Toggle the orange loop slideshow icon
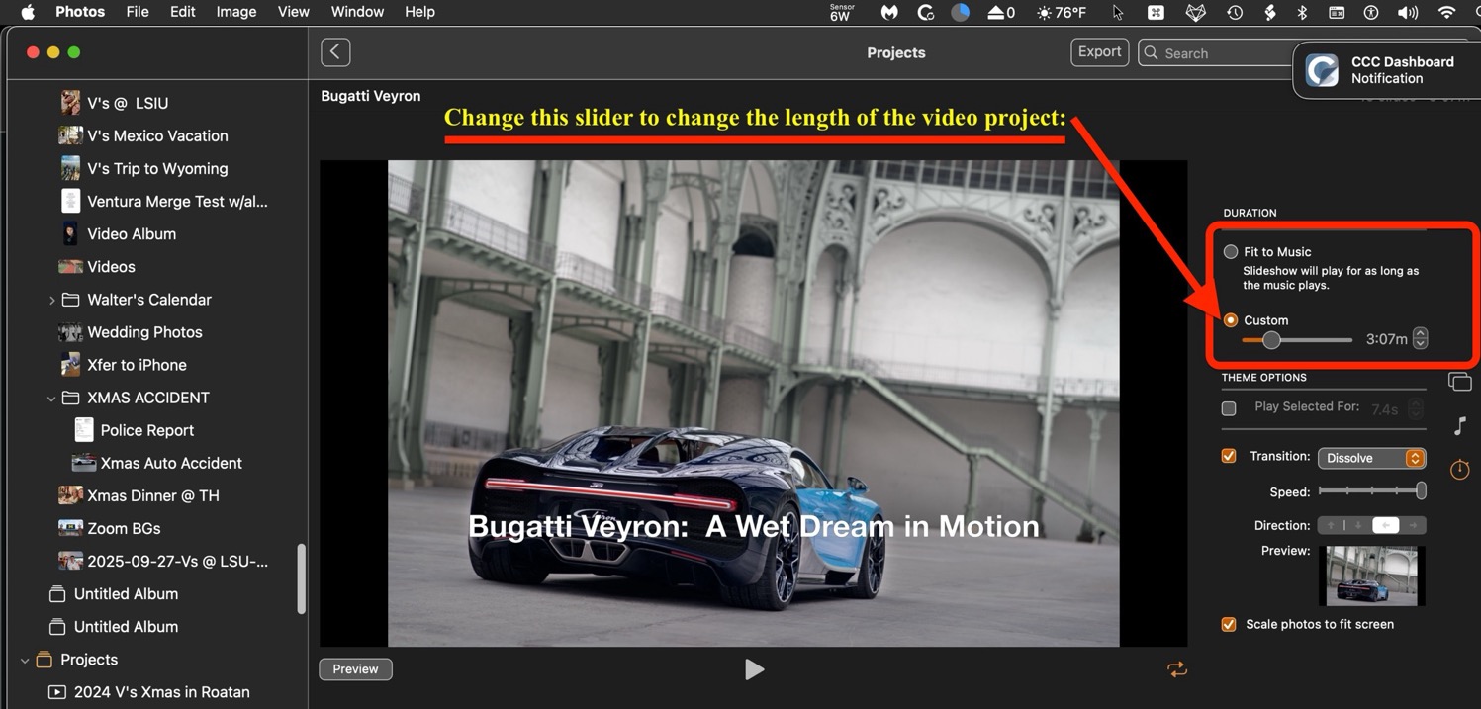 click(x=1176, y=669)
